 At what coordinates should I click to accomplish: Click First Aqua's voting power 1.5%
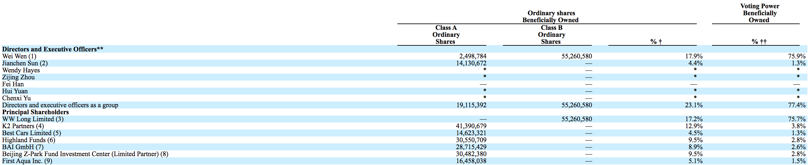(798, 161)
